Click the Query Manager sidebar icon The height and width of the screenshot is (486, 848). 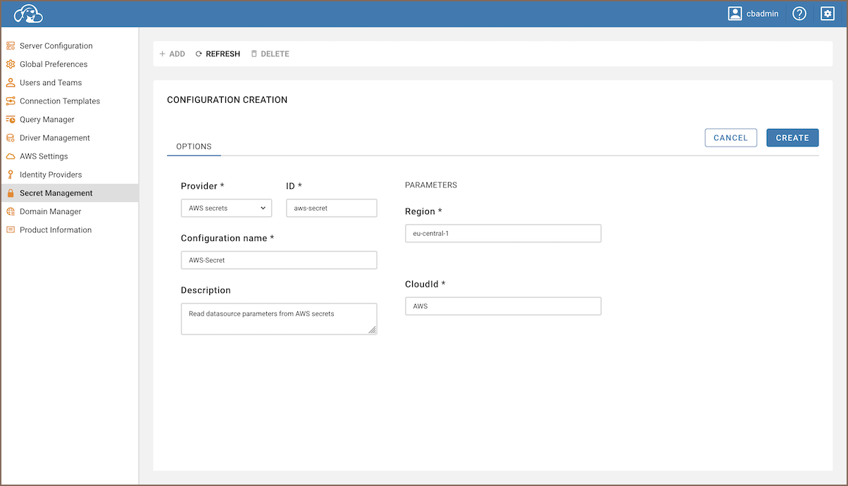pos(11,120)
